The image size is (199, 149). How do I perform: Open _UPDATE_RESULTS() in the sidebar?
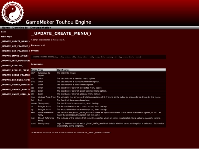(12, 65)
